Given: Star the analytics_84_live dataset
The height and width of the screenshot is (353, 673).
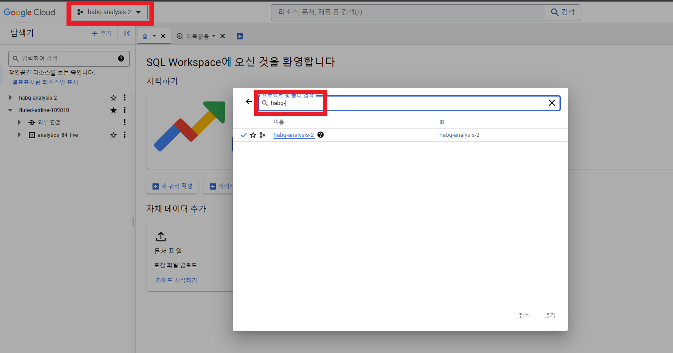Looking at the screenshot, I should (x=113, y=135).
